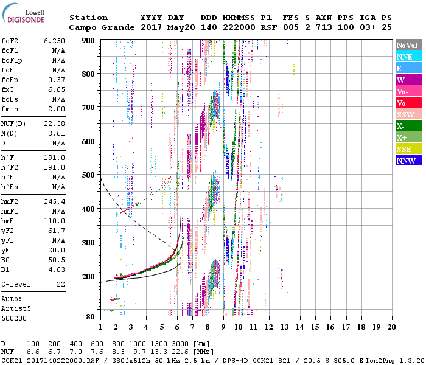Select the Vo+ red legend swatch
Viewport: 426px width, 365px height.
[409, 103]
